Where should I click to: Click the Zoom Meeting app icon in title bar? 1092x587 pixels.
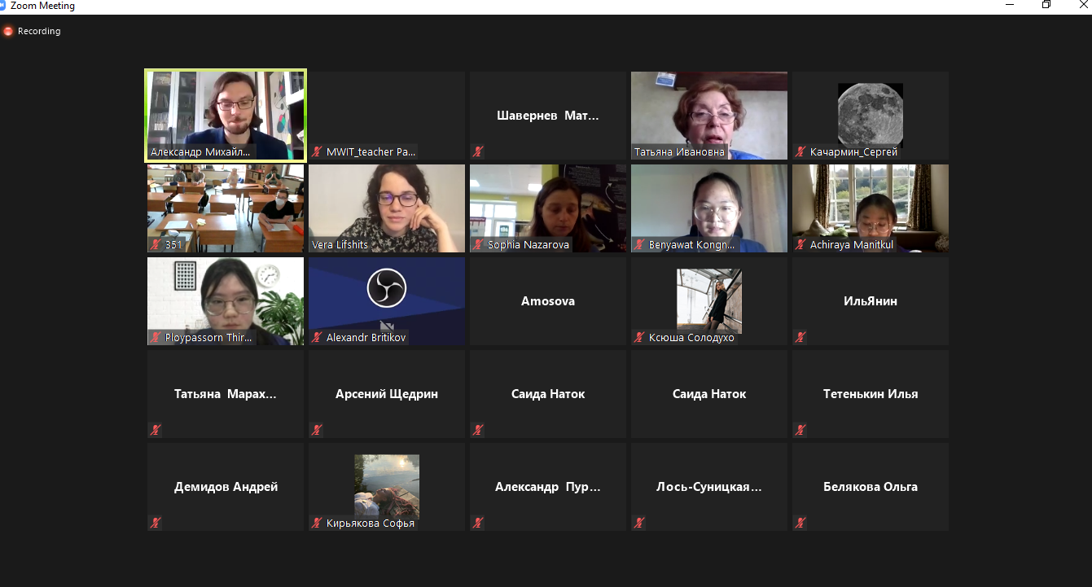click(3, 6)
